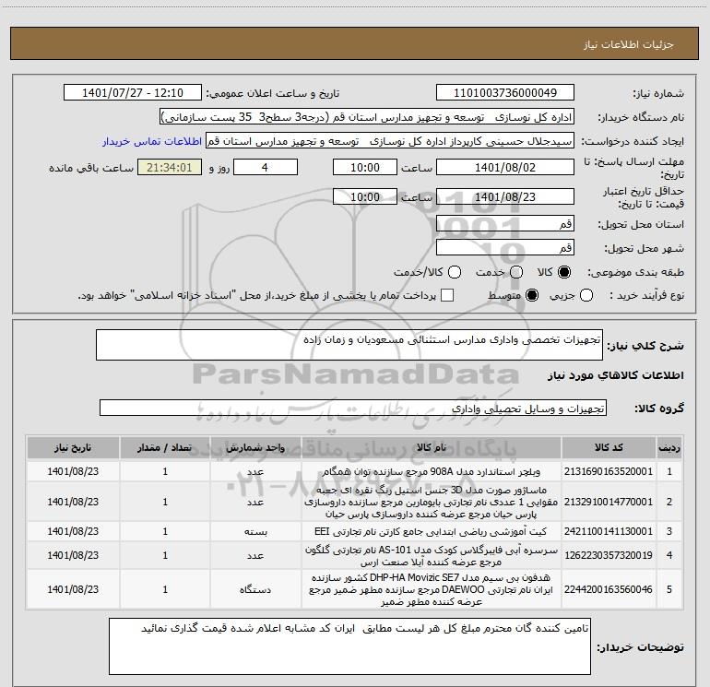Click the 3D face massager item name
The image size is (710, 687).
[x=432, y=502]
